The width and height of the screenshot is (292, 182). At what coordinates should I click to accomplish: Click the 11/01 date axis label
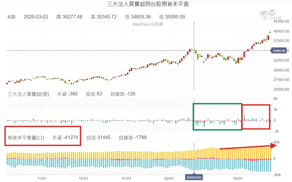tap(42, 178)
